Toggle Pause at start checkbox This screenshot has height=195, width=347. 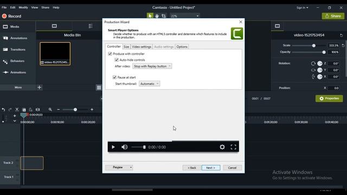114,77
